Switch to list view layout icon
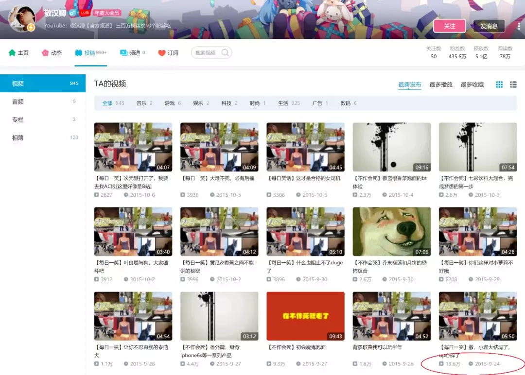Screen dimensions: 525x375 (x=513, y=85)
